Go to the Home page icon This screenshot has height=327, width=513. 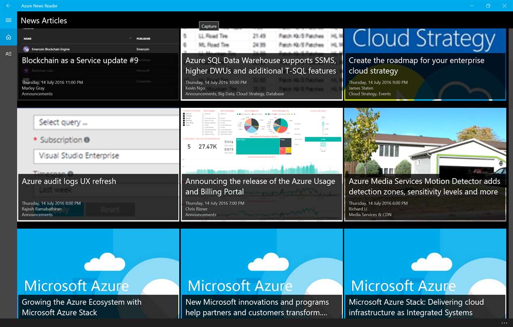tap(8, 37)
